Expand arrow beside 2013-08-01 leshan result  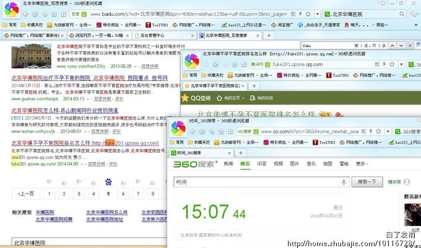[85, 131]
